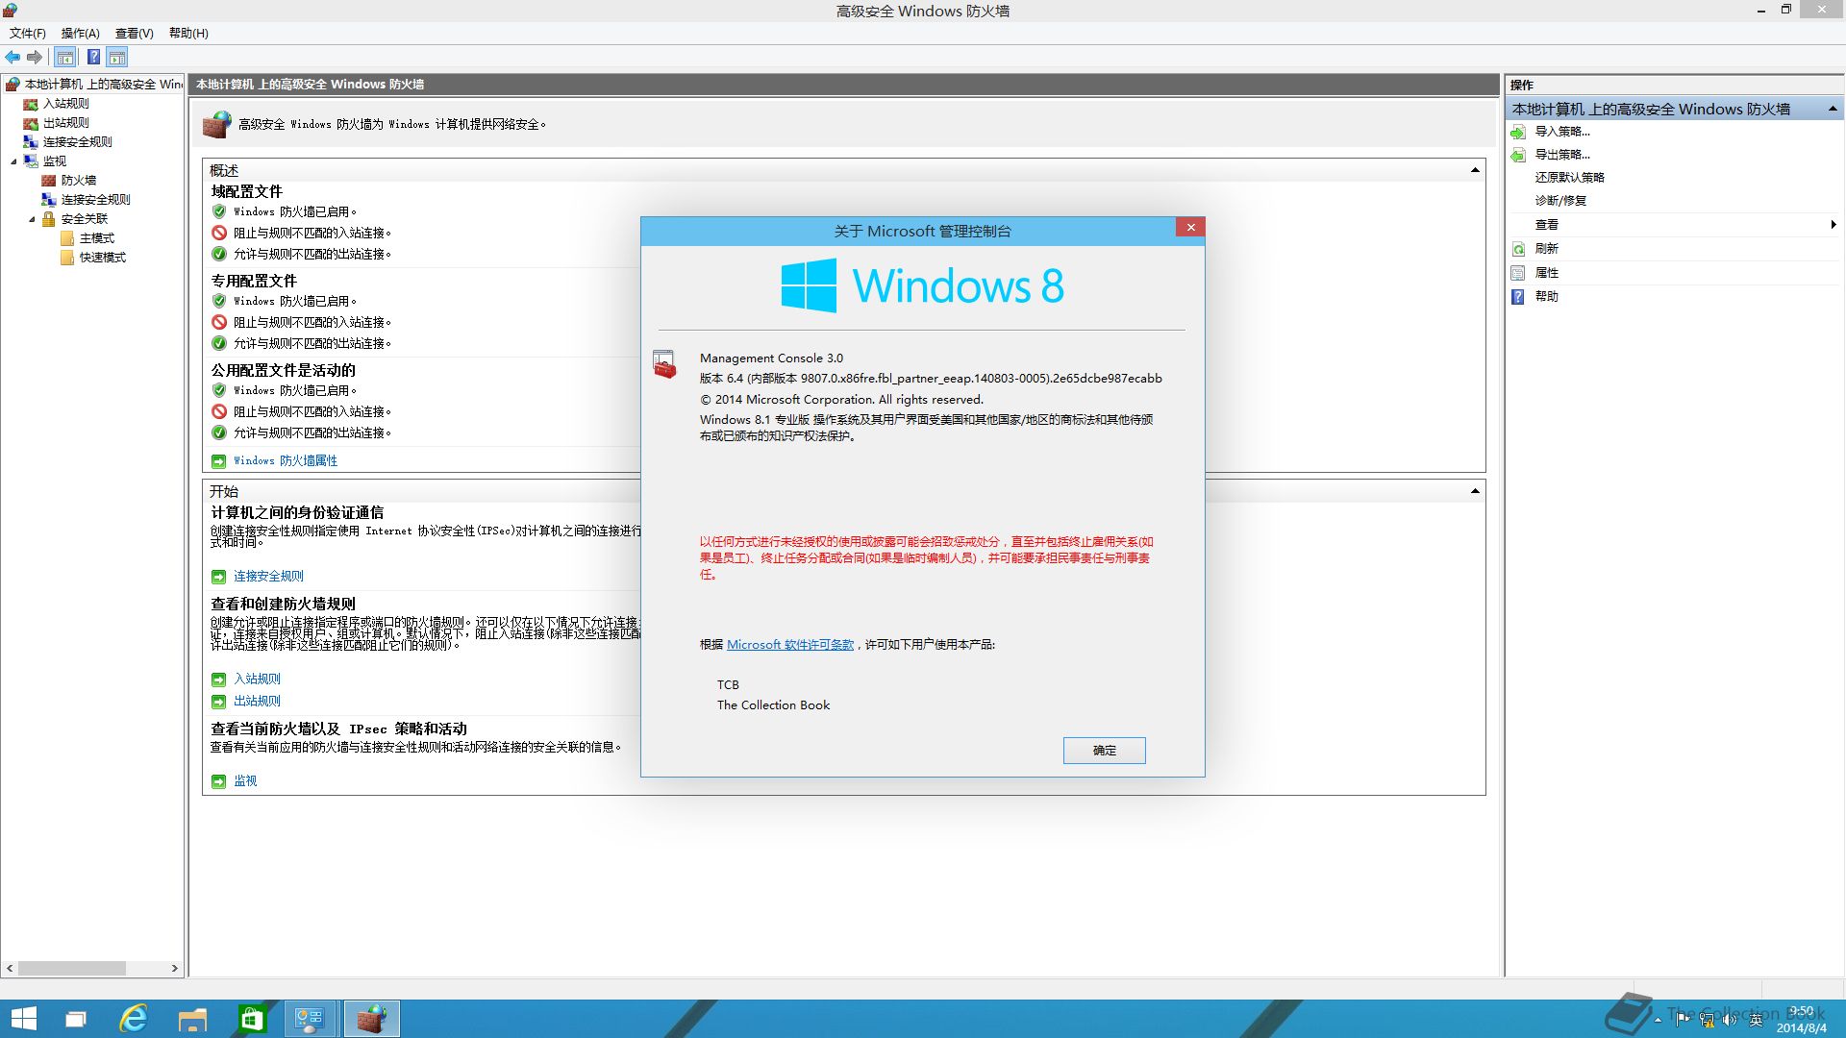
Task: Click Microsoft 软件许可条款 link in dialog
Action: pos(789,645)
